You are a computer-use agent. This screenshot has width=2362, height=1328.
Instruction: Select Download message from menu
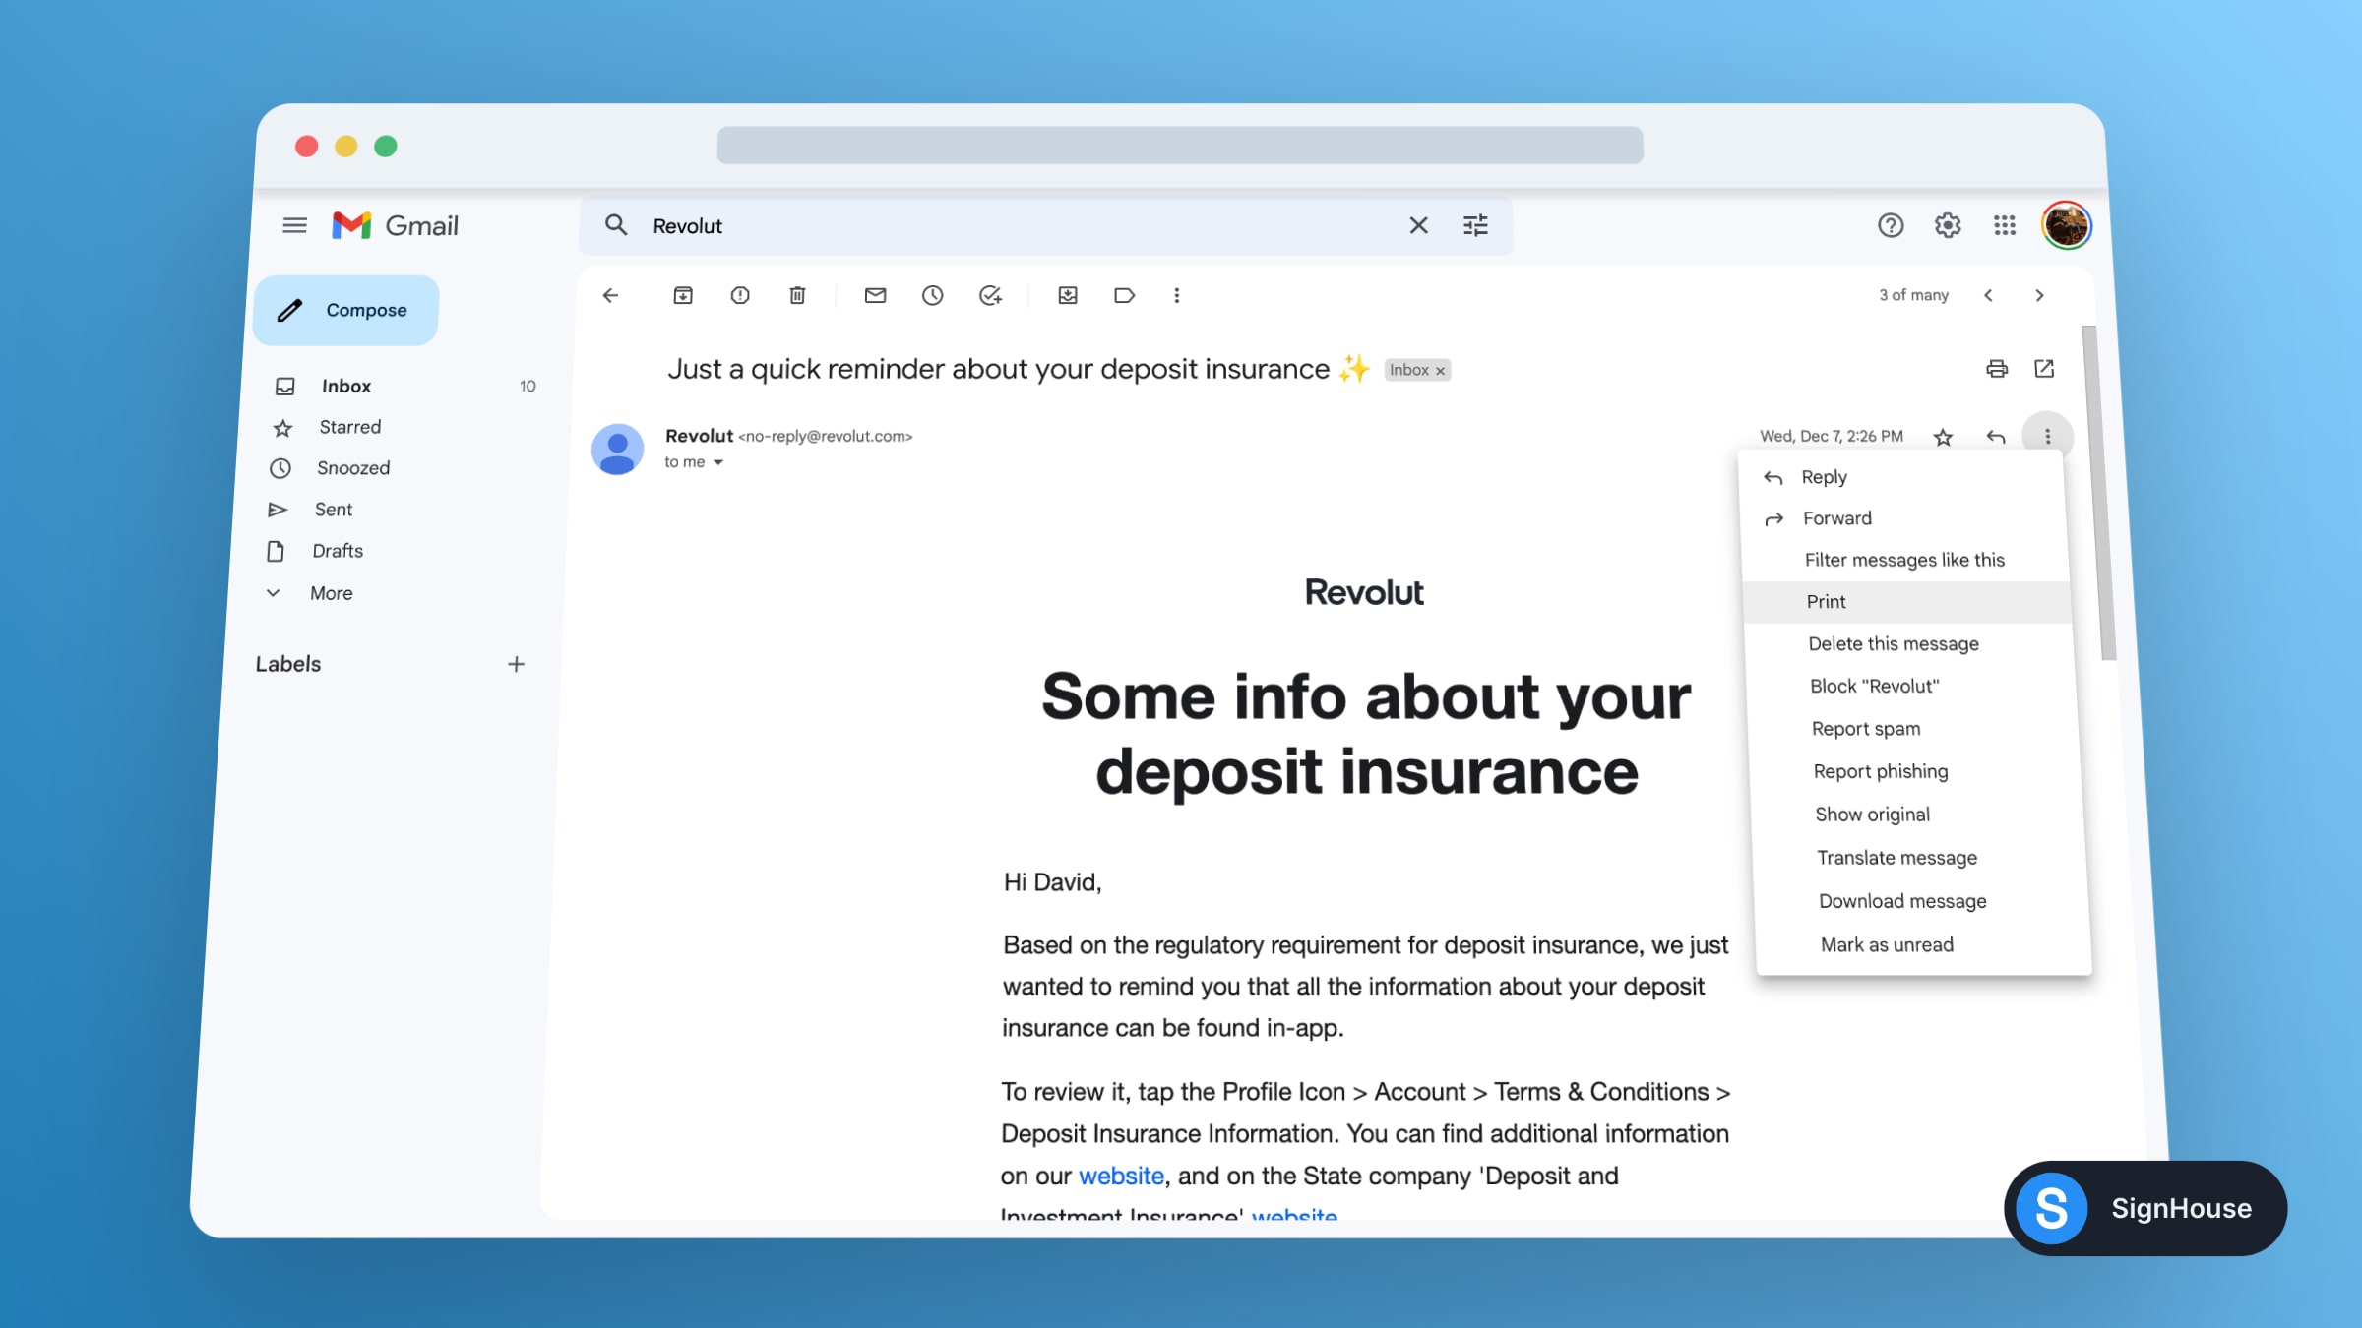(1919, 901)
